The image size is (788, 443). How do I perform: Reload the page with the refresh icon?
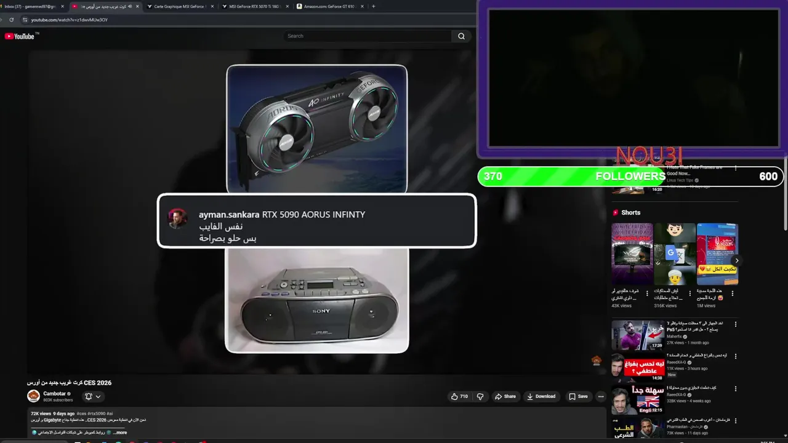coord(11,20)
